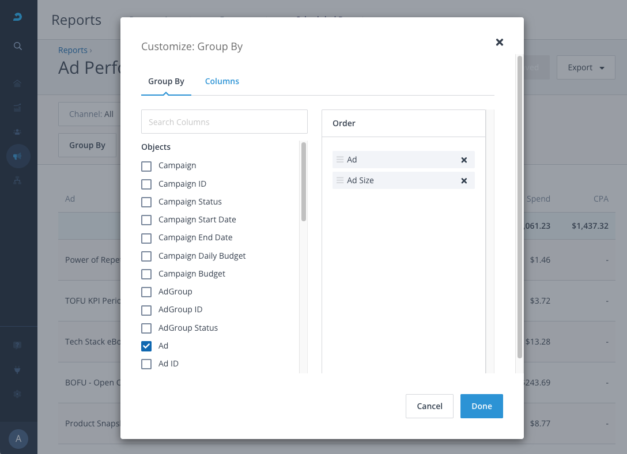Remove Ad from the Order list
Viewport: 627px width, 454px height.
(464, 160)
